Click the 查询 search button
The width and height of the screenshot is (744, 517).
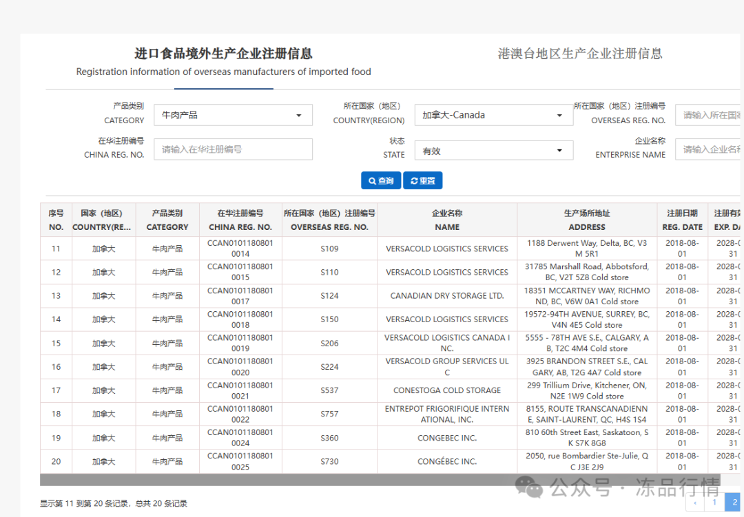point(380,180)
